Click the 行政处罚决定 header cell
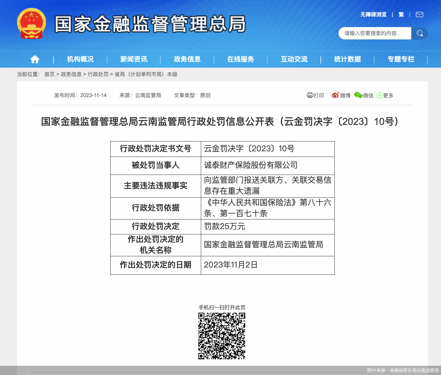Screen dimensions: 441x375 coord(156,227)
